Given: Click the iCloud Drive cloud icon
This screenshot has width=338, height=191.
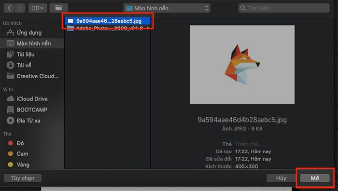Looking at the screenshot, I should [10, 99].
